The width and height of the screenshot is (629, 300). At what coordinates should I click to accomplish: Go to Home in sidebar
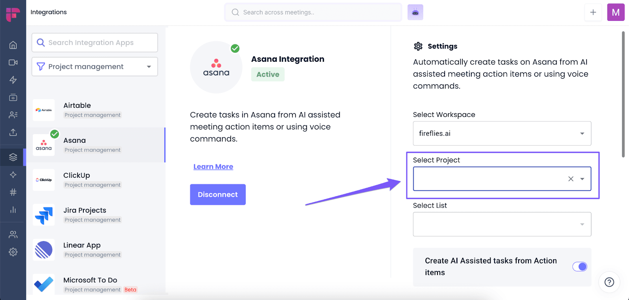tap(13, 45)
